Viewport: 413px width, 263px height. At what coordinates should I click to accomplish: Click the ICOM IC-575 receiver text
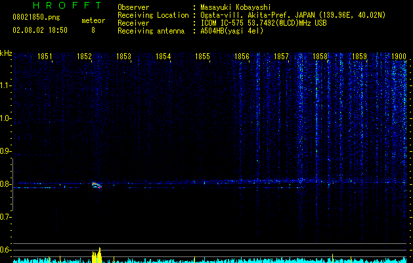pyautogui.click(x=263, y=23)
